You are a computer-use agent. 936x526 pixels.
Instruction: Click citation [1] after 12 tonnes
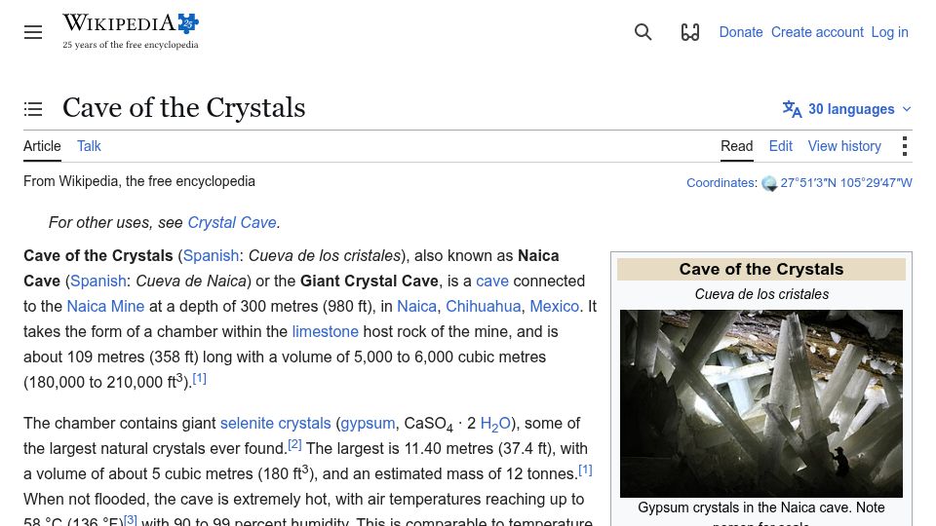pyautogui.click(x=585, y=470)
